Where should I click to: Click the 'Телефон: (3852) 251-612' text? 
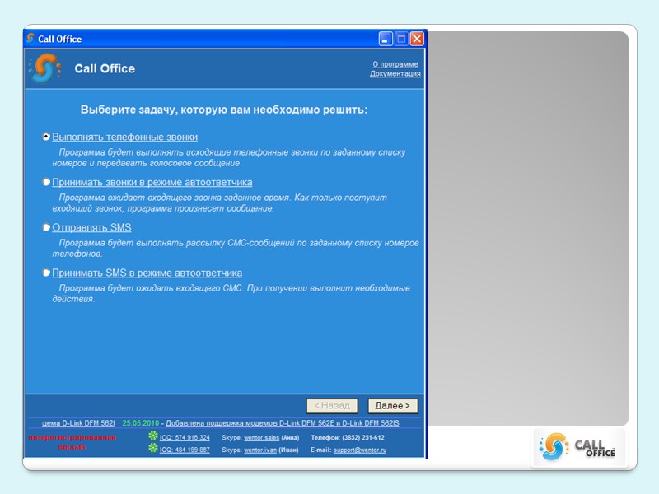pyautogui.click(x=348, y=438)
